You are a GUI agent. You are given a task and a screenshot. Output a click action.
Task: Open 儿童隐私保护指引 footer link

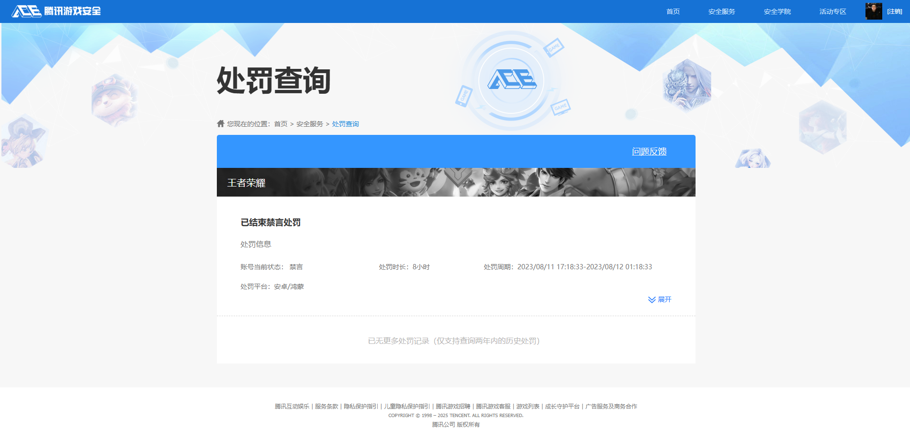click(x=407, y=407)
